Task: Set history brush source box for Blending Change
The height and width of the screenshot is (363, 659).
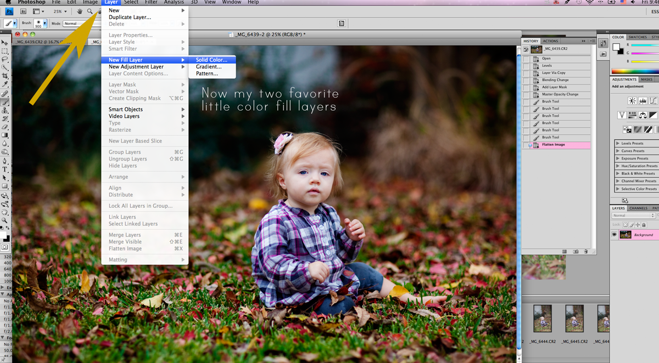Action: (526, 80)
